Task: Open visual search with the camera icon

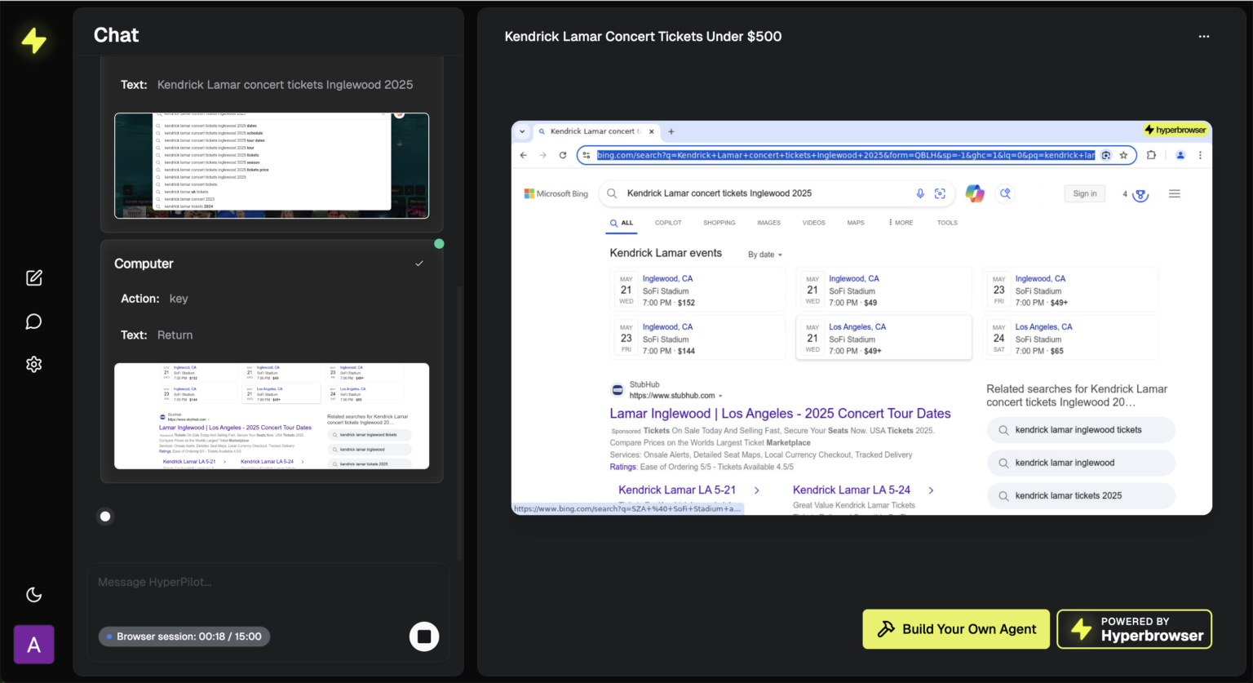Action: click(x=940, y=193)
